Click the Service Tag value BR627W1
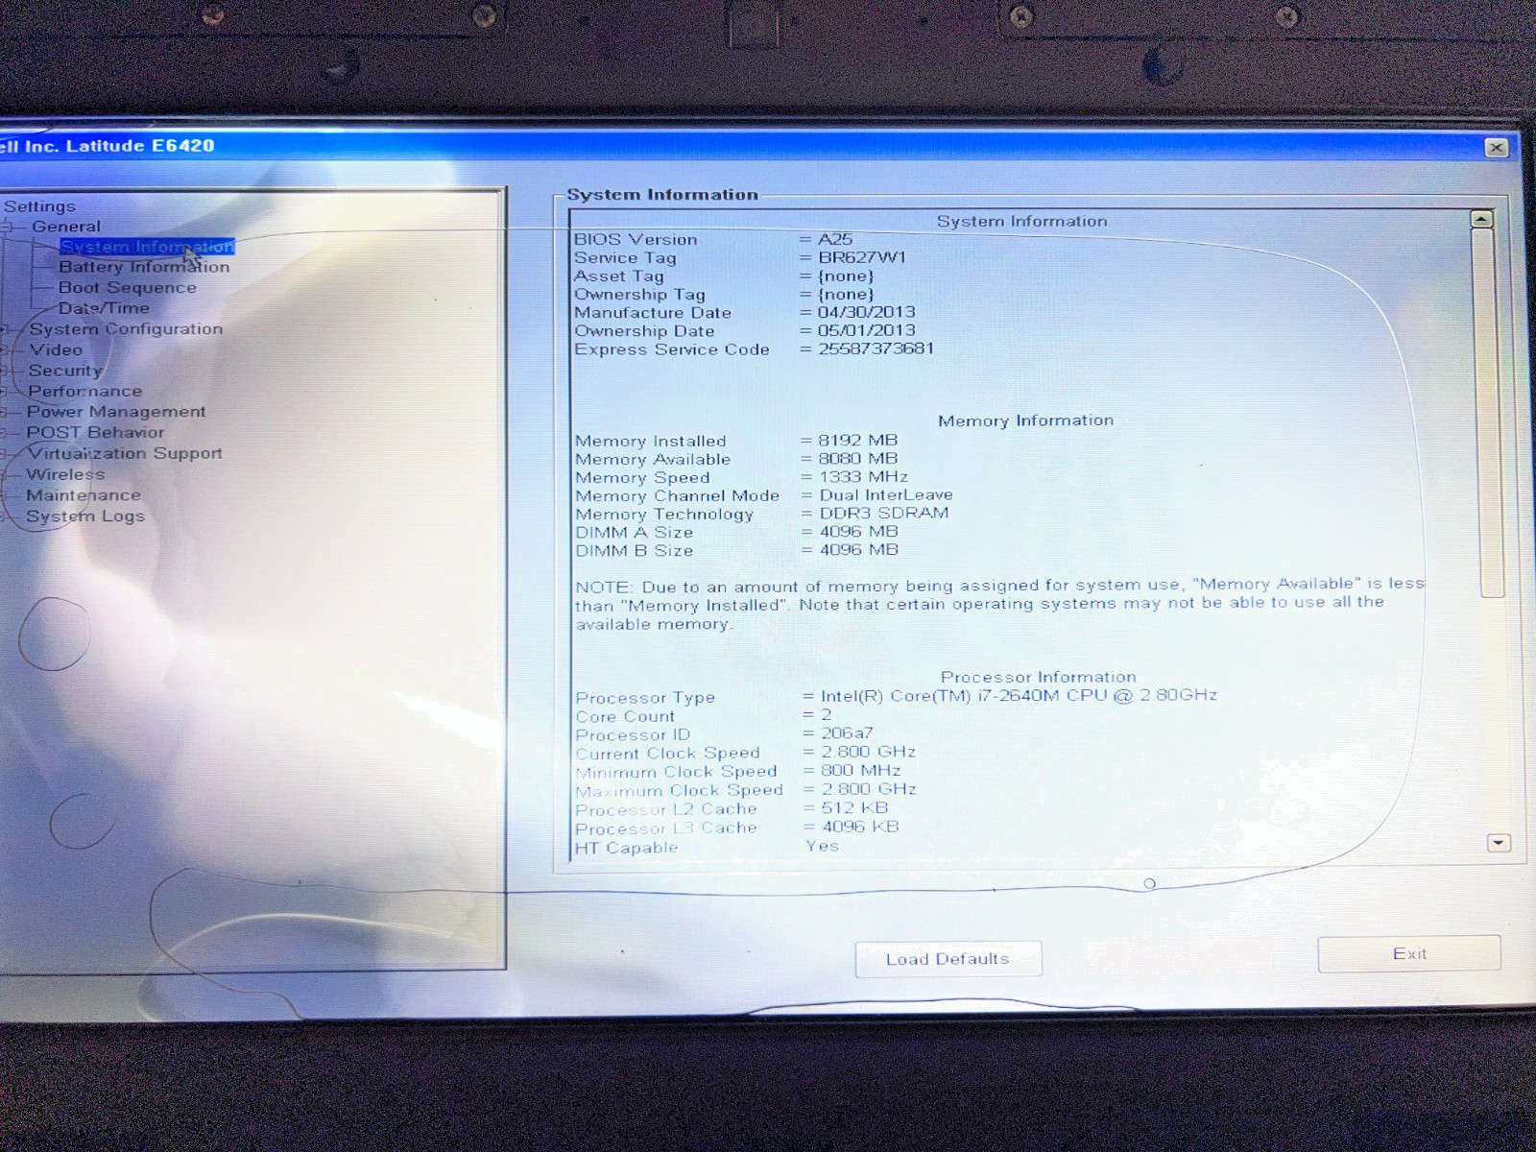Screen dimensions: 1536x1152 point(862,257)
